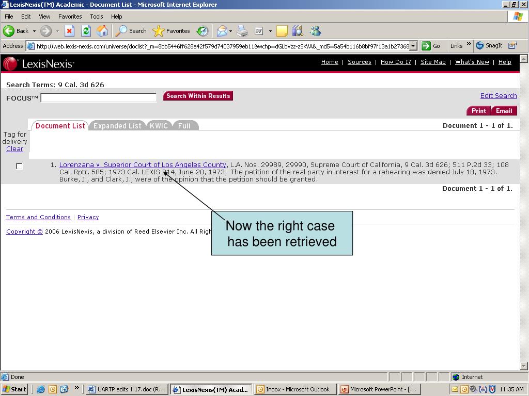Open the Terms and Conditions link
Screen dimensions: 529x396
pyautogui.click(x=38, y=217)
